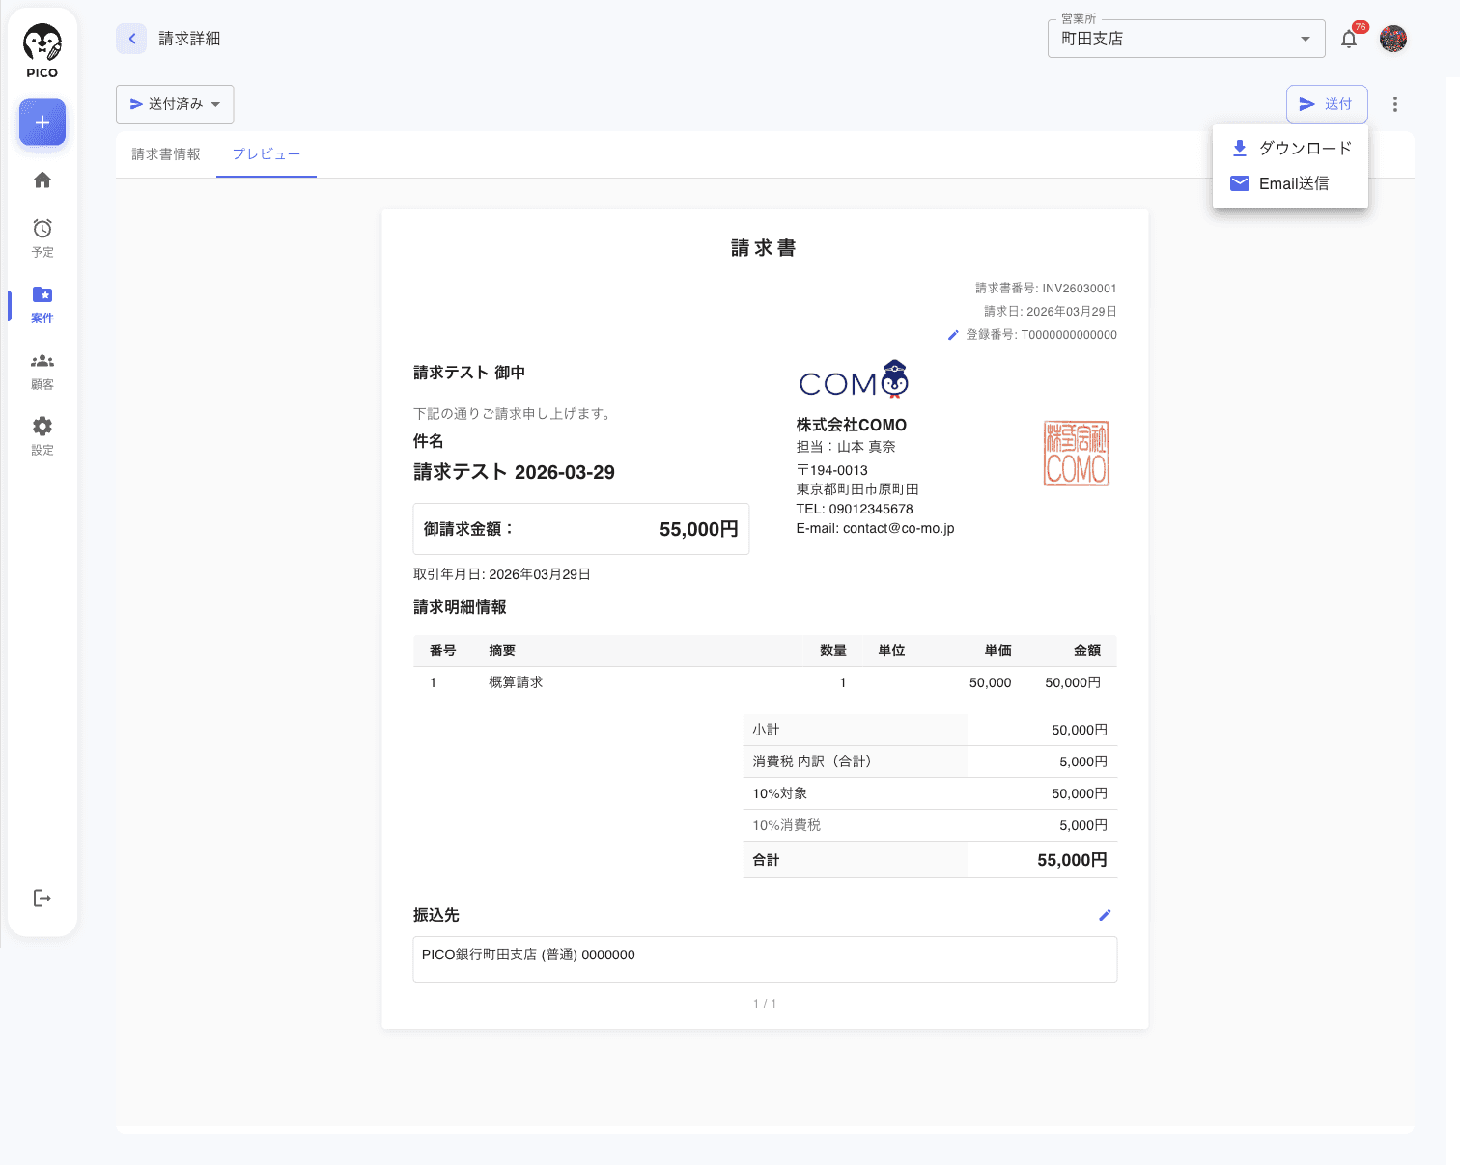Click the blue plus create button
Image resolution: width=1460 pixels, height=1165 pixels.
42,123
